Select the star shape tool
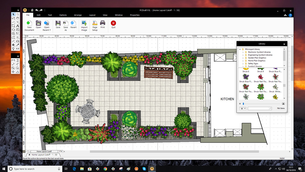Viewport: 305px width, 172px height. tap(18, 41)
